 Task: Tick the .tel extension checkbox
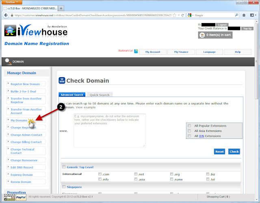tap(208, 179)
